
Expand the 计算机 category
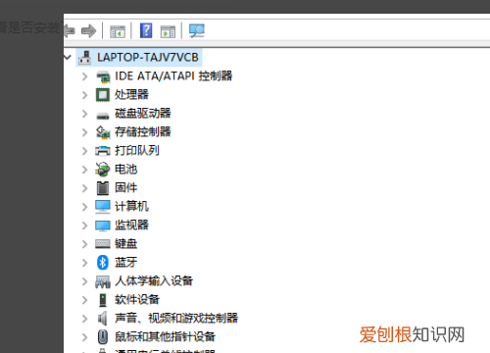[85, 207]
